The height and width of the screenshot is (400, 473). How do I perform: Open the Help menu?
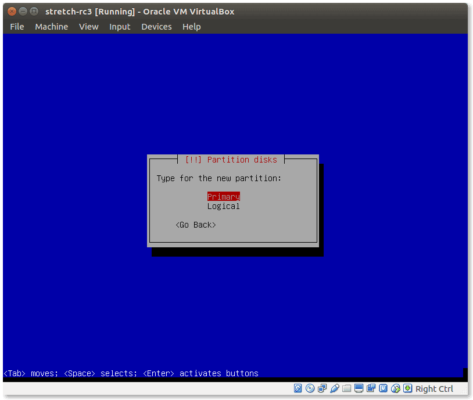[x=191, y=27]
